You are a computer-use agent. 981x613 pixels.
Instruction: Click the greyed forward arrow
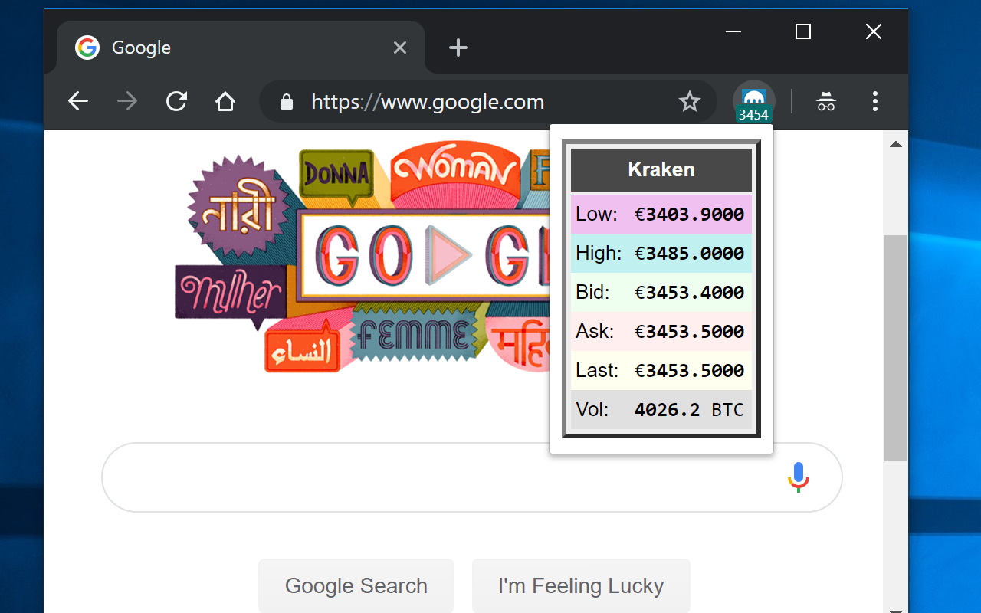tap(127, 101)
